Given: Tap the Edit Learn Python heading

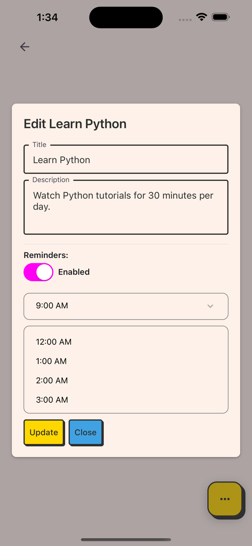Looking at the screenshot, I should (75, 124).
